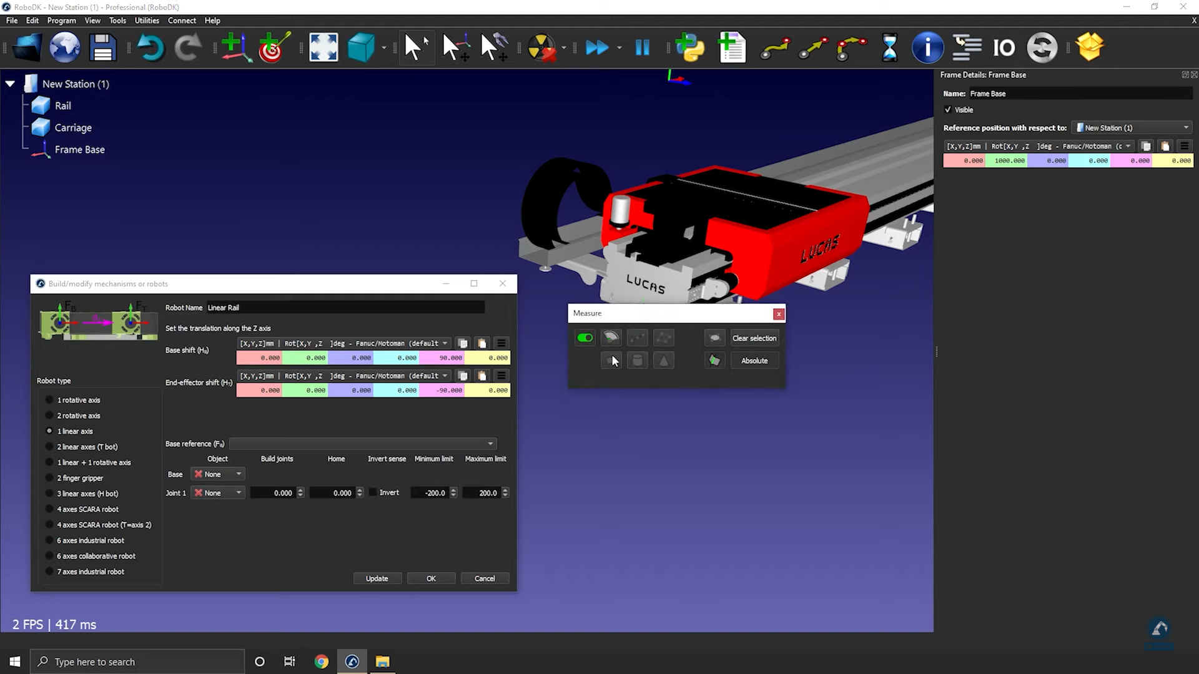
Task: Click the Fit all view icon
Action: tap(323, 47)
